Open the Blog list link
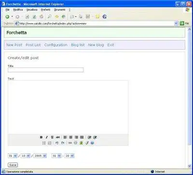 (x=78, y=45)
